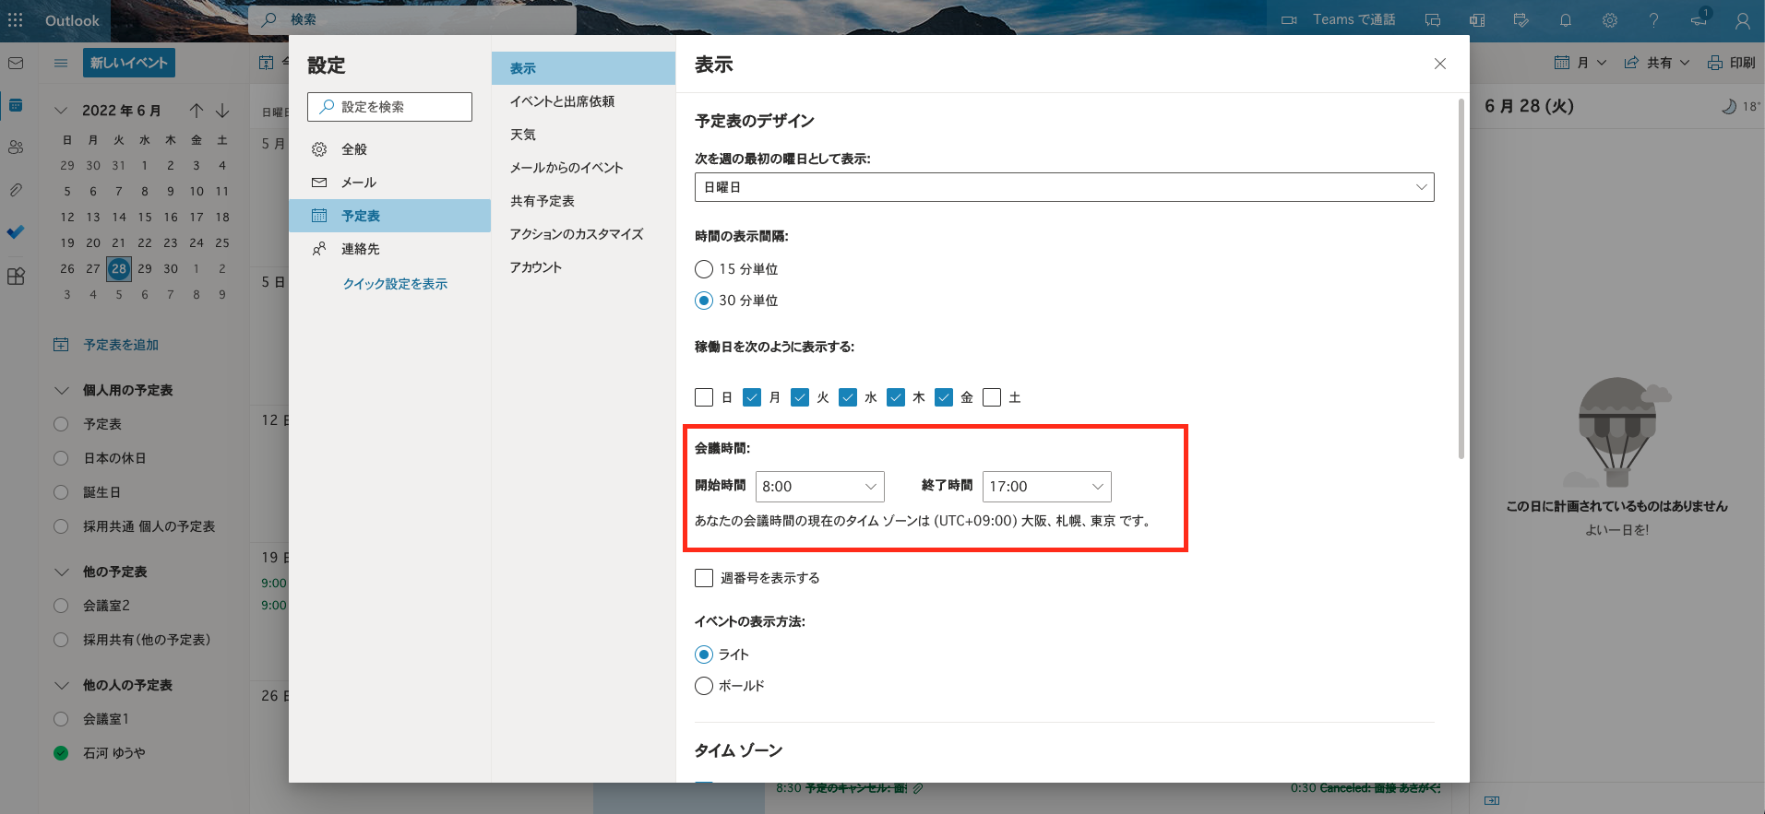Toggle the 日本の休日 calendar visibility
Screen dimensions: 1765x814
tap(61, 458)
